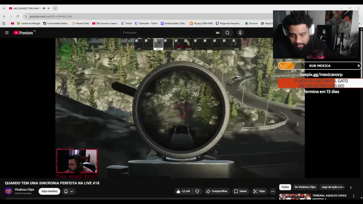Open Discover bookmark
The width and height of the screenshot is (363, 204).
pos(251,24)
